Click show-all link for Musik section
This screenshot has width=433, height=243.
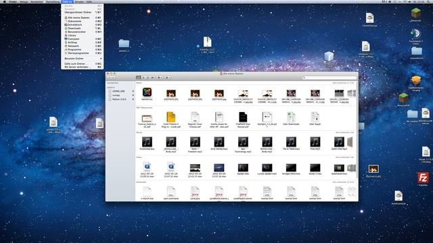click(344, 132)
